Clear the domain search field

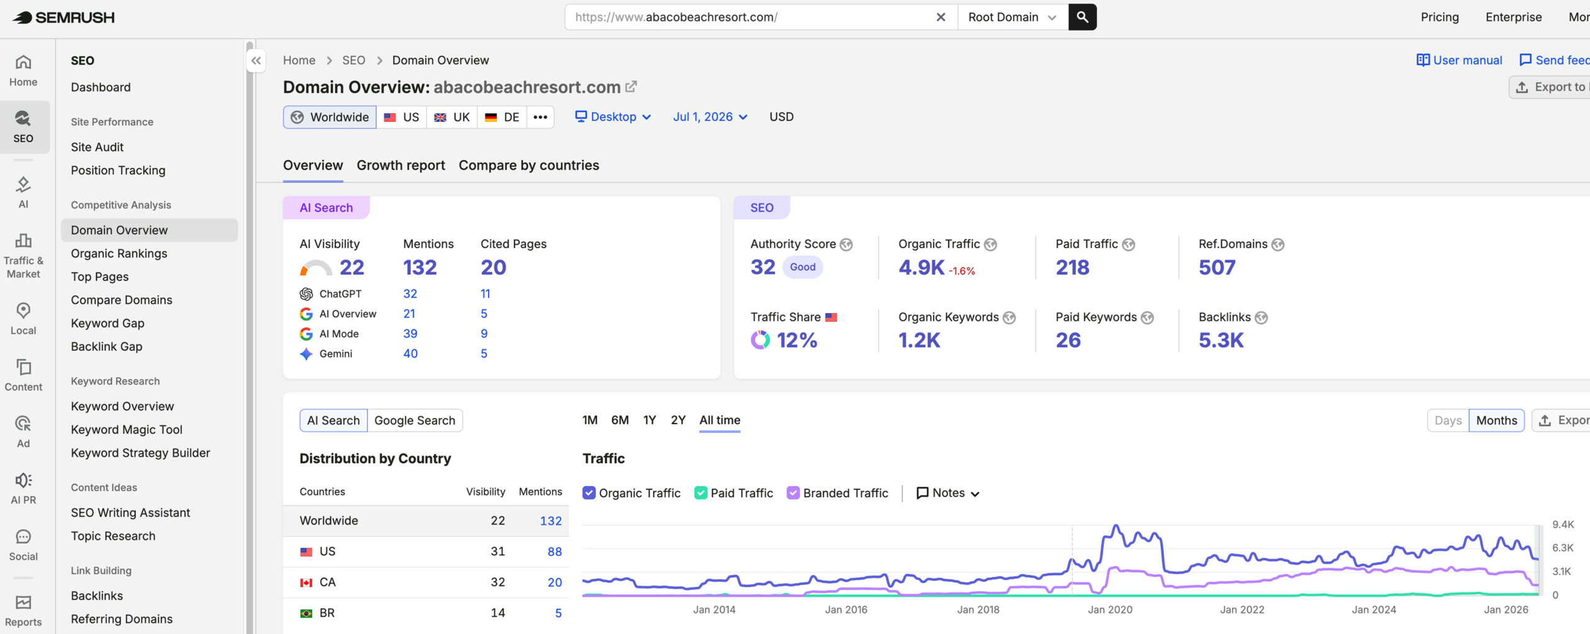[940, 17]
